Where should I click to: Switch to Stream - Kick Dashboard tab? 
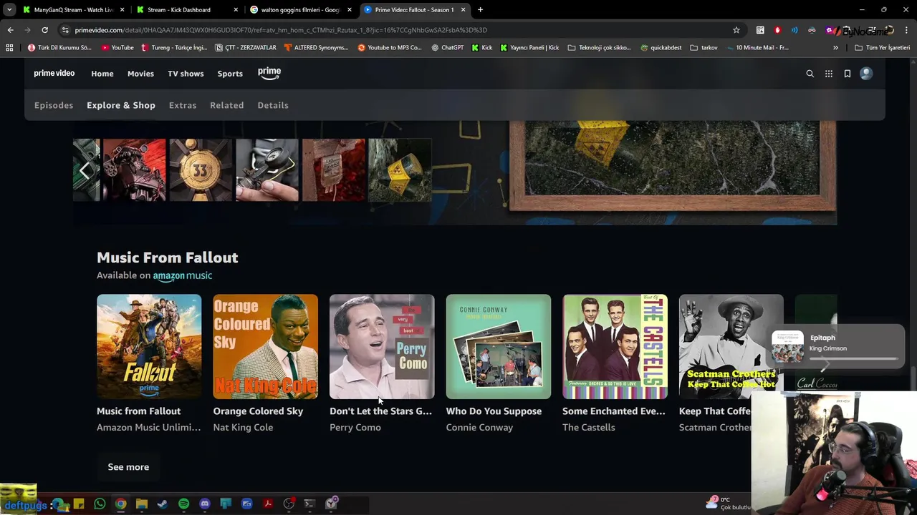(188, 10)
